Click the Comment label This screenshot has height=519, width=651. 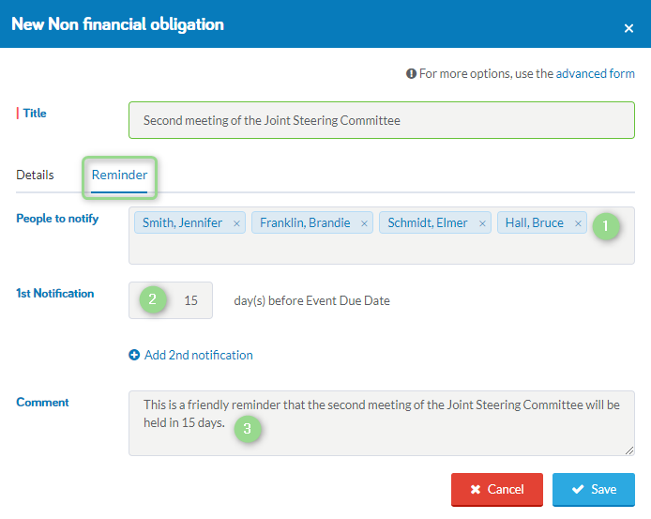[42, 403]
